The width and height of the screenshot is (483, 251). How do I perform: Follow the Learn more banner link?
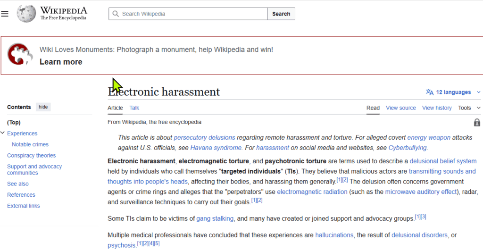[x=61, y=62]
